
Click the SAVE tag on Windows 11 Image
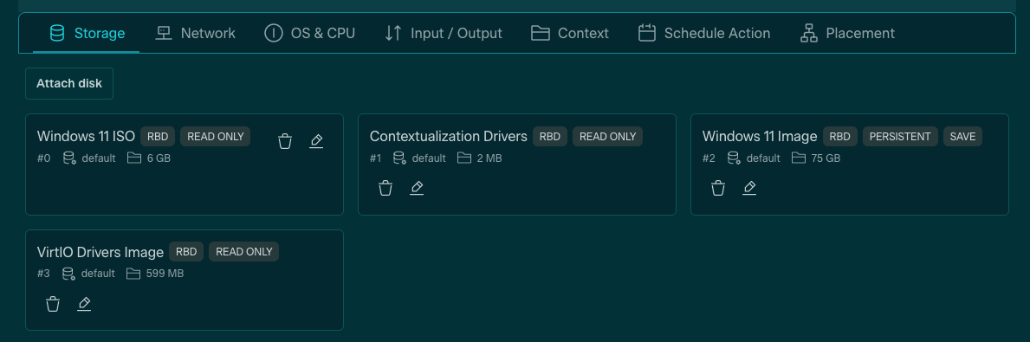pyautogui.click(x=963, y=137)
